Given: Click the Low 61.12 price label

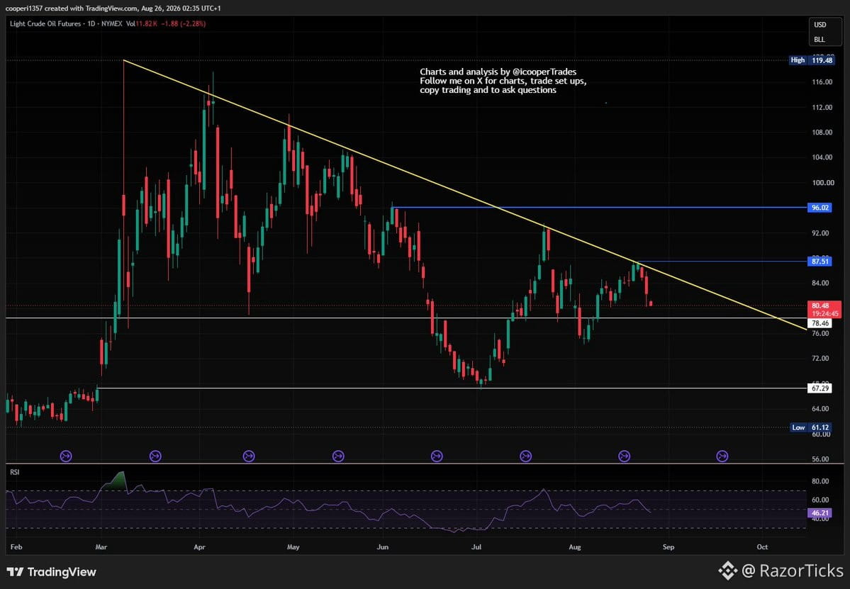Looking at the screenshot, I should (x=812, y=427).
